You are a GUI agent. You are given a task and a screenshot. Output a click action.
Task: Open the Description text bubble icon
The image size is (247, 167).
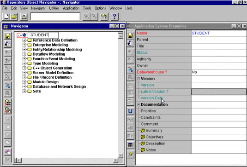[x=143, y=144]
